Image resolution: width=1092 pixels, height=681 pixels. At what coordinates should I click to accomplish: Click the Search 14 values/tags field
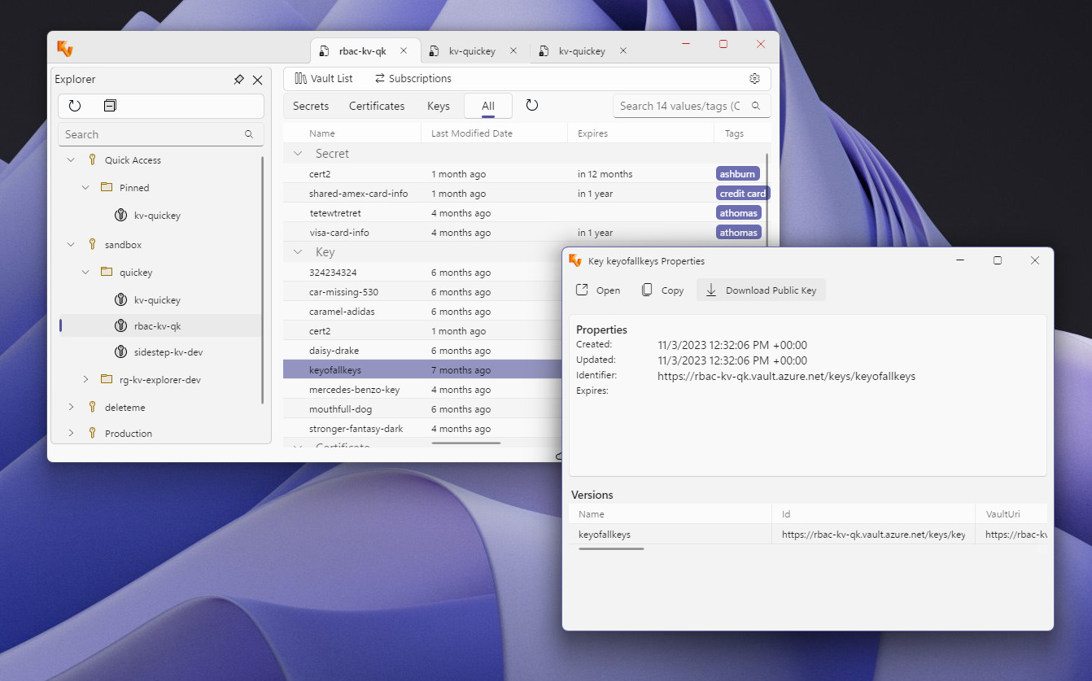(x=680, y=106)
